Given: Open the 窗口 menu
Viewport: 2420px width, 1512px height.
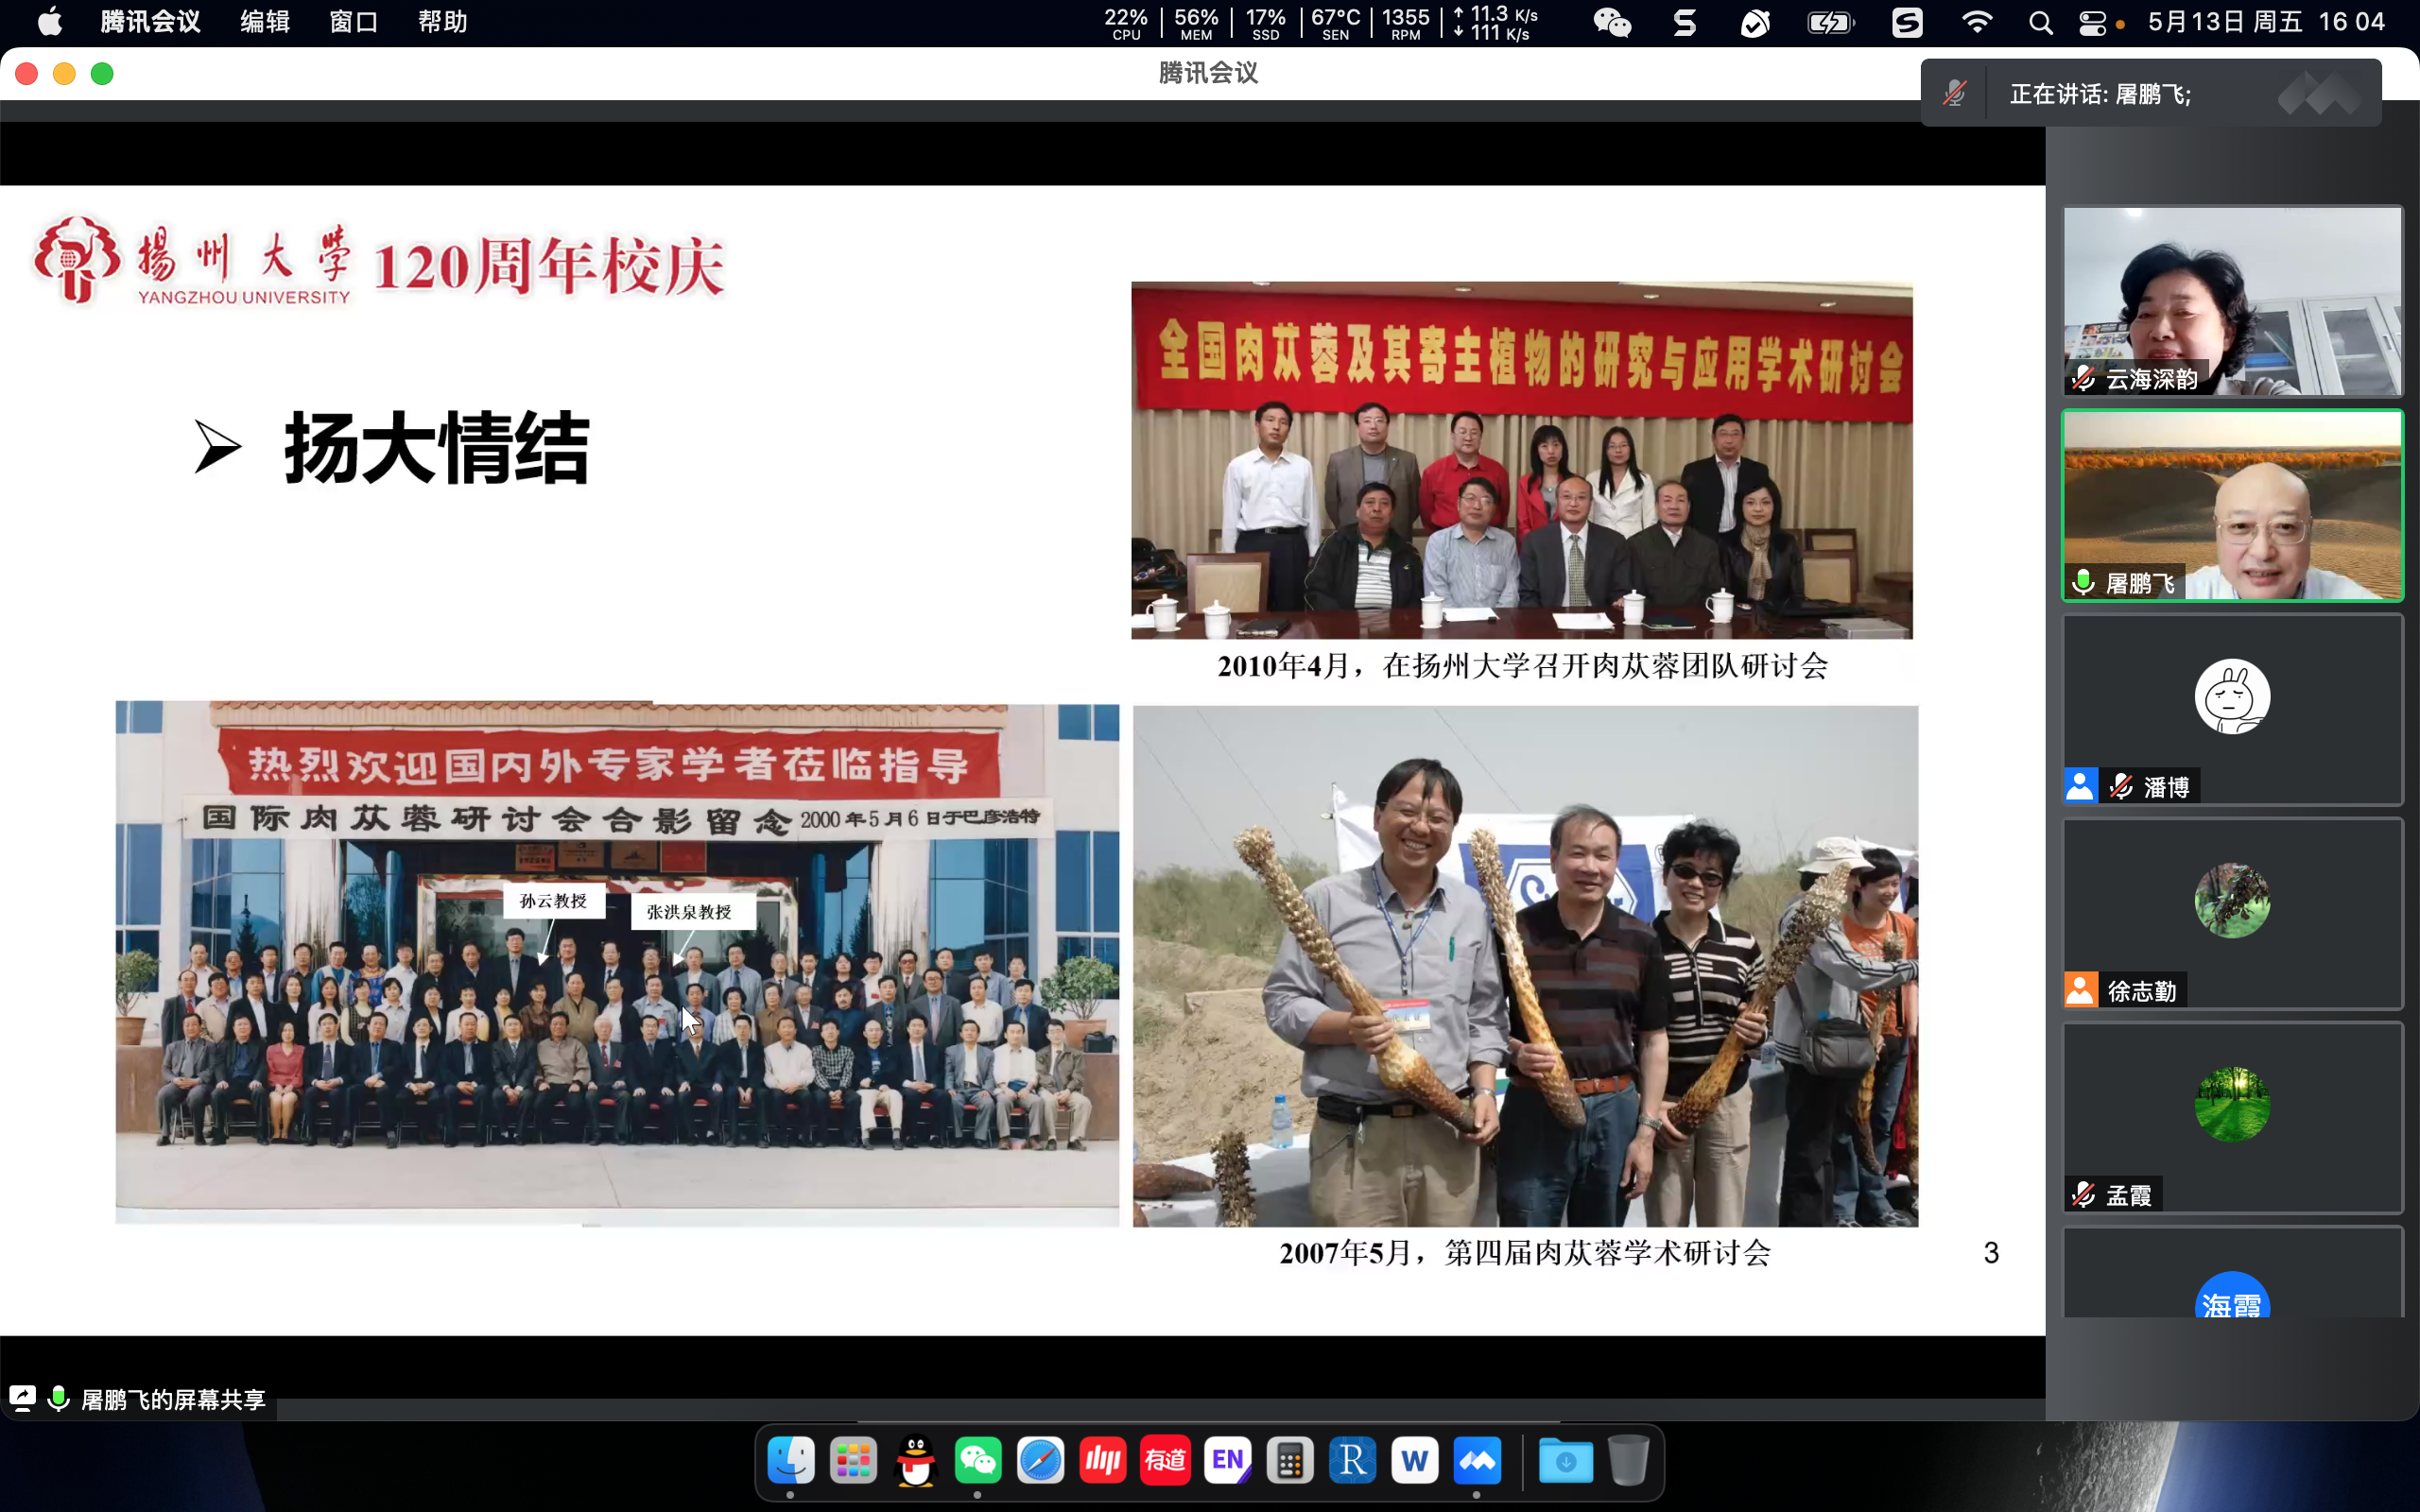Looking at the screenshot, I should [353, 22].
